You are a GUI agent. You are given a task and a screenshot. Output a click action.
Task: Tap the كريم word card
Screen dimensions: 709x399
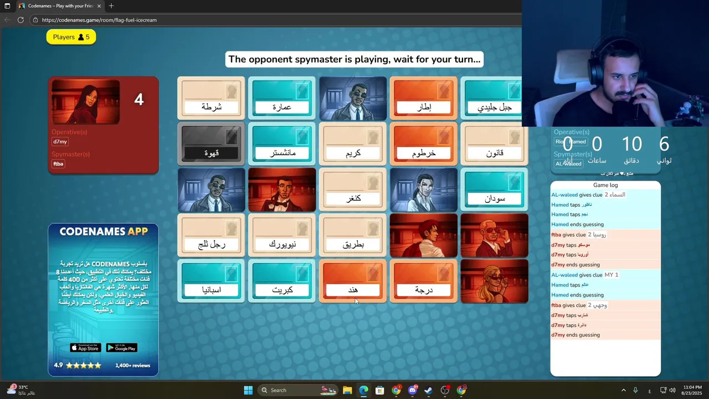click(x=353, y=144)
